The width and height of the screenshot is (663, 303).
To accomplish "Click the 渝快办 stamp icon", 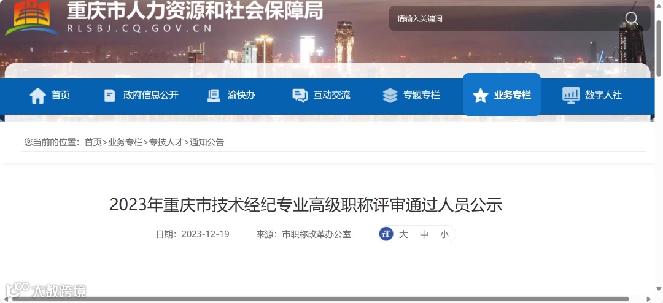I will pyautogui.click(x=214, y=96).
